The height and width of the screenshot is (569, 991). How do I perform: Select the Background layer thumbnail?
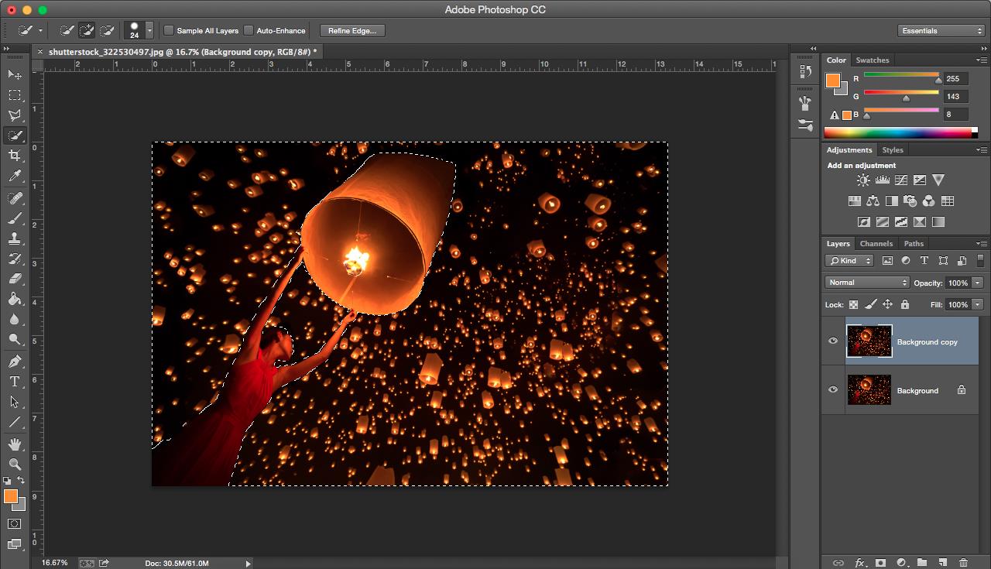click(869, 390)
